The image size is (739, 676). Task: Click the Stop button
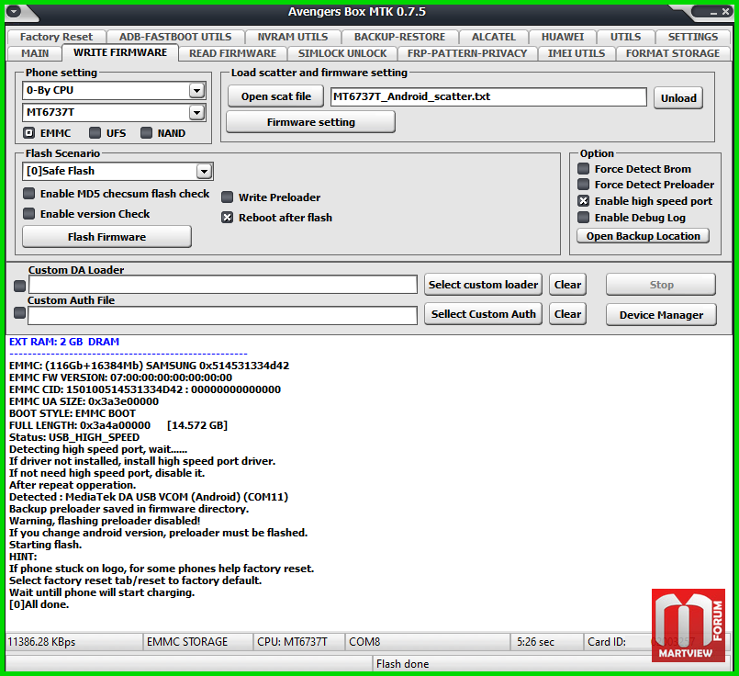click(661, 284)
